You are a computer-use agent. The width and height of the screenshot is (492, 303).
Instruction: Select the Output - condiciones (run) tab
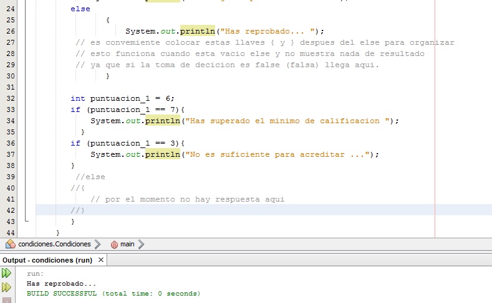pyautogui.click(x=47, y=260)
